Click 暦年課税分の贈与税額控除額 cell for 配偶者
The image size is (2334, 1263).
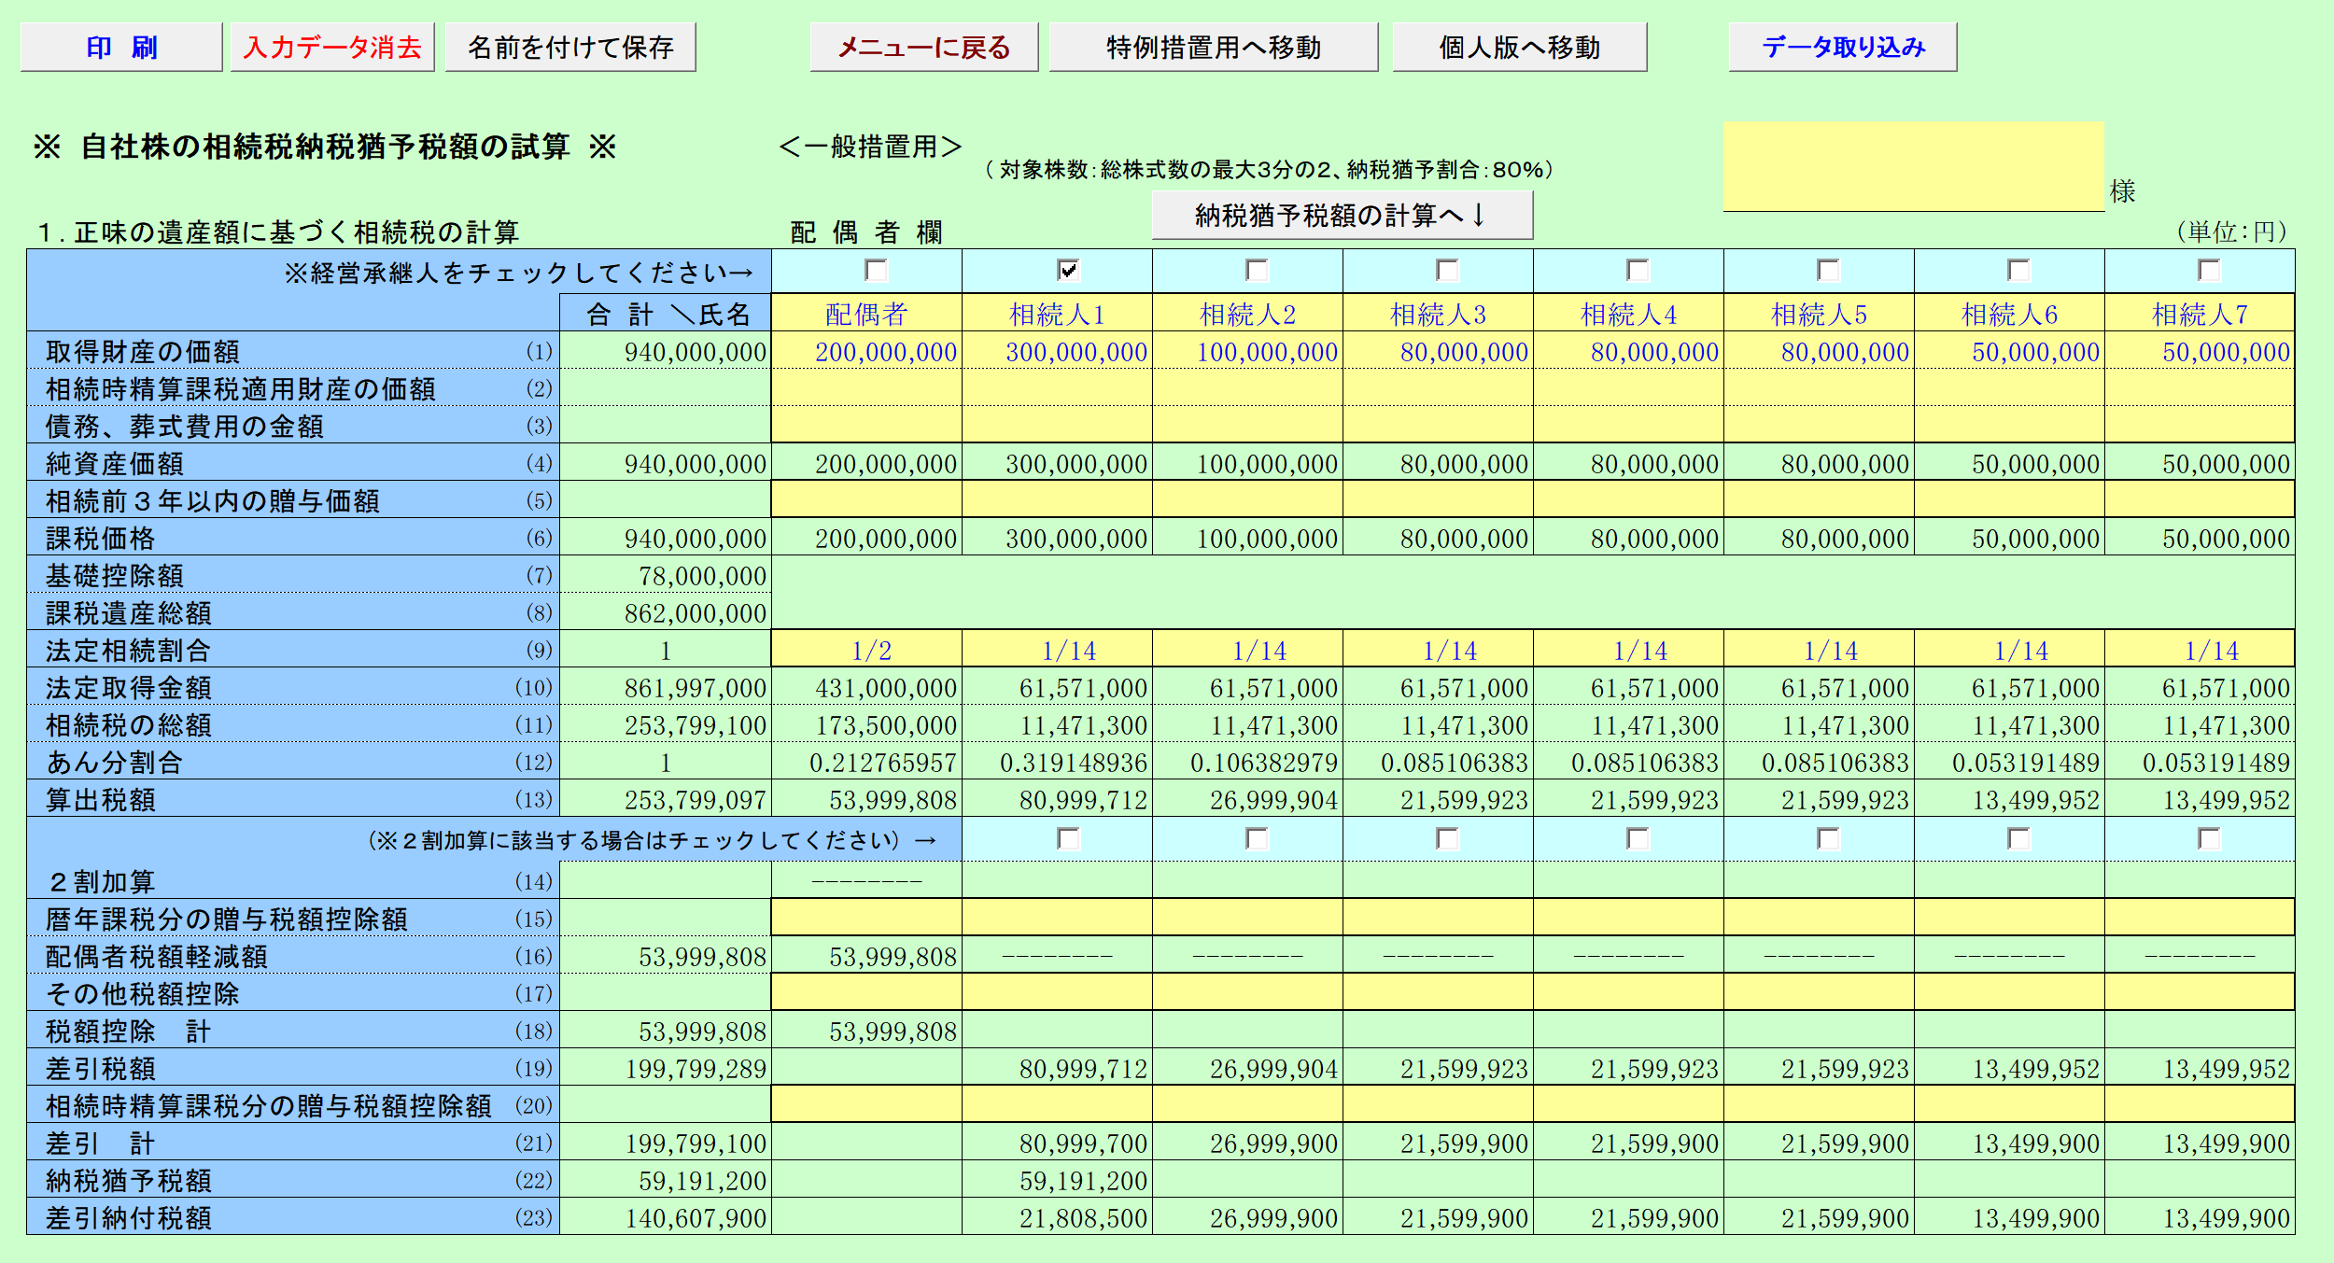pyautogui.click(x=866, y=919)
